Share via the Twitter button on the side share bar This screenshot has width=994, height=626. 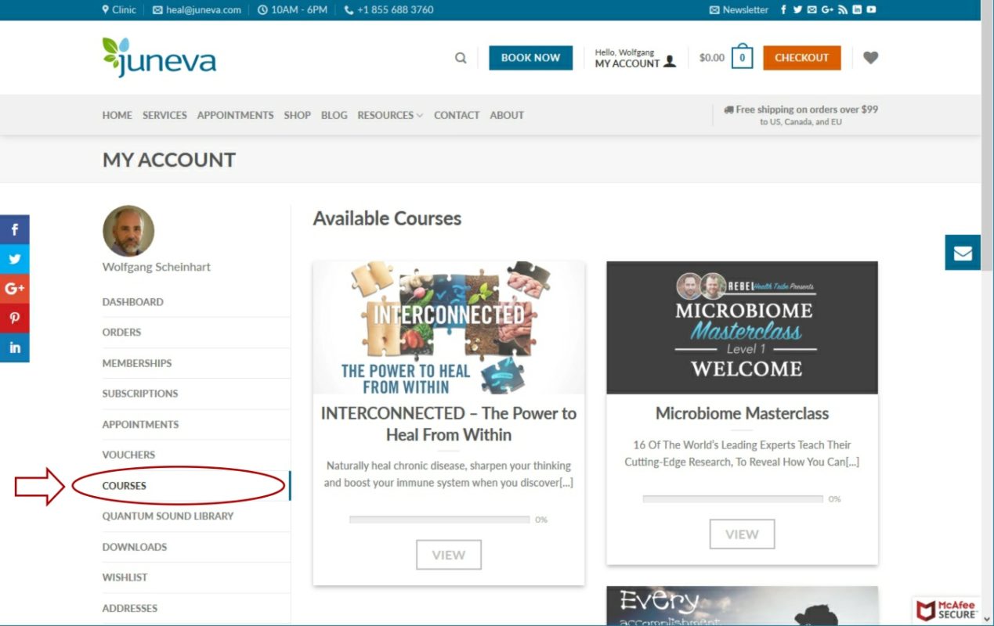(x=15, y=259)
